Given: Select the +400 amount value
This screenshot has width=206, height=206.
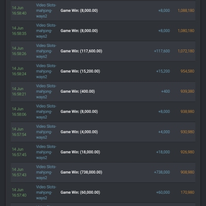Looking at the screenshot, I should [165, 92].
